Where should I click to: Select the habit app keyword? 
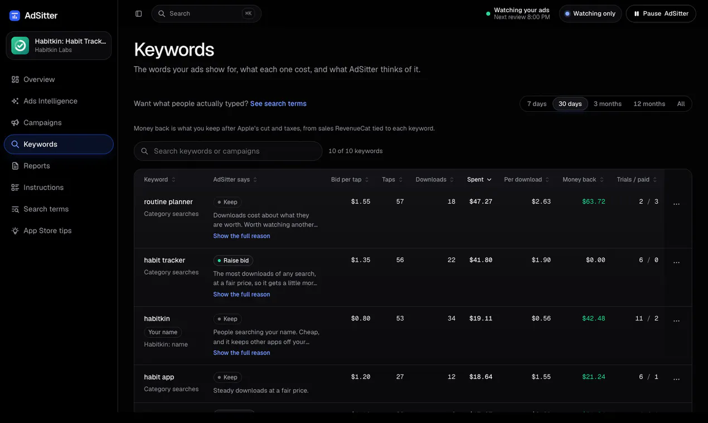pyautogui.click(x=159, y=377)
